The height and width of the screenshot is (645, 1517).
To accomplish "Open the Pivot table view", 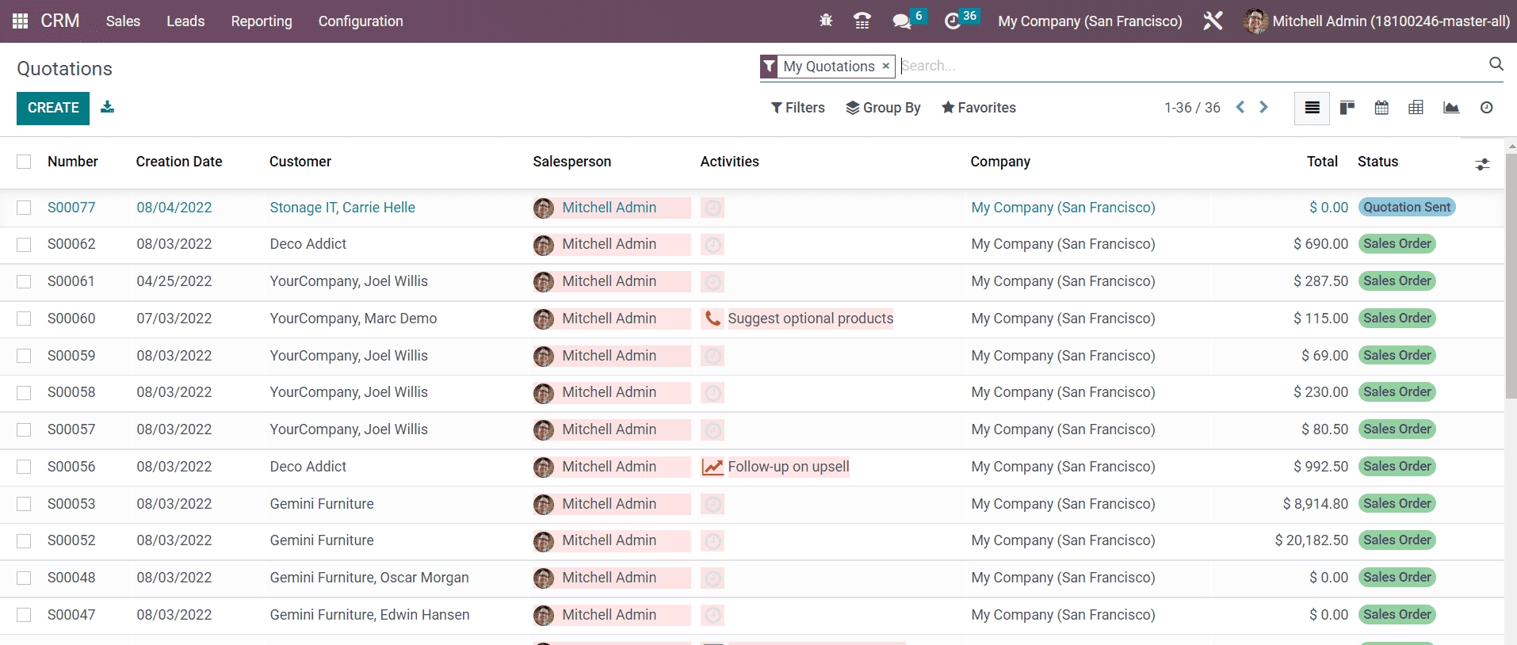I will [x=1416, y=108].
